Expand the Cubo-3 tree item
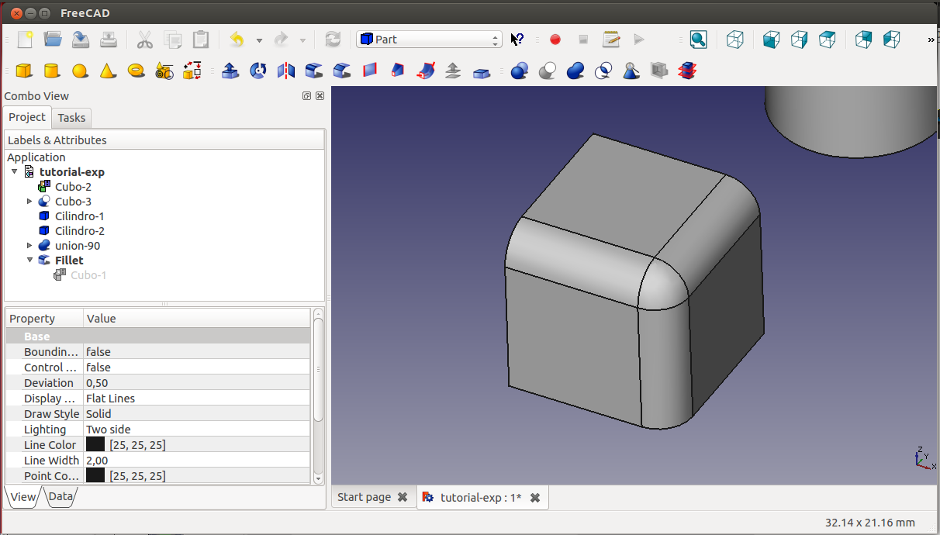 [29, 202]
